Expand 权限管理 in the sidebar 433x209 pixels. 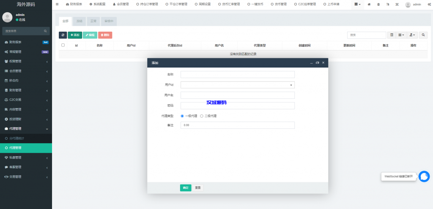(x=26, y=62)
